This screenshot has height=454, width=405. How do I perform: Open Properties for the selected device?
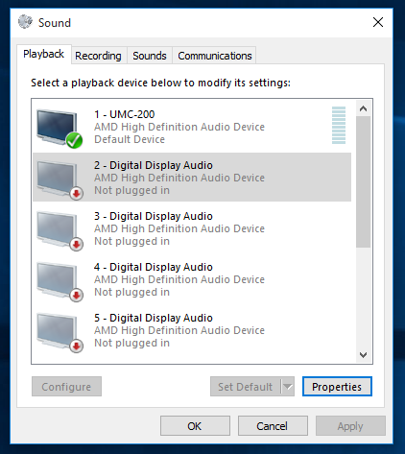coord(337,387)
